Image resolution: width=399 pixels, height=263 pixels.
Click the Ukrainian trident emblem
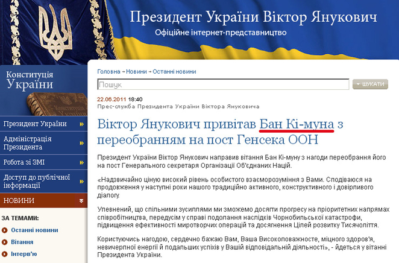pyautogui.click(x=43, y=34)
